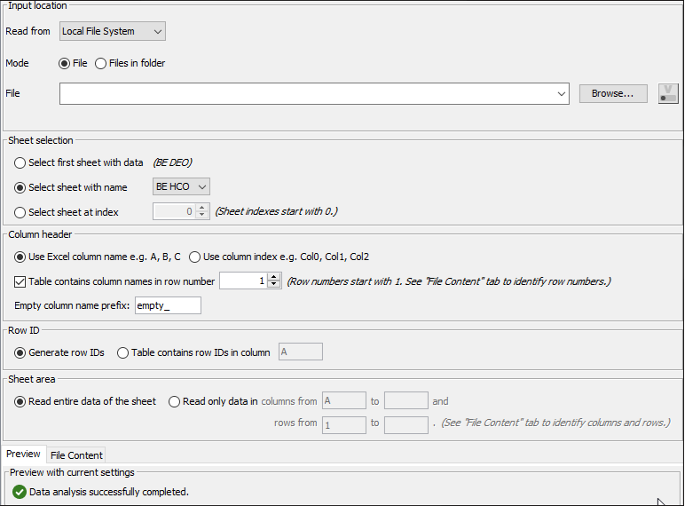Click '(Sheet indexes start with 0.)' hint text
This screenshot has width=685, height=506.
click(x=276, y=211)
